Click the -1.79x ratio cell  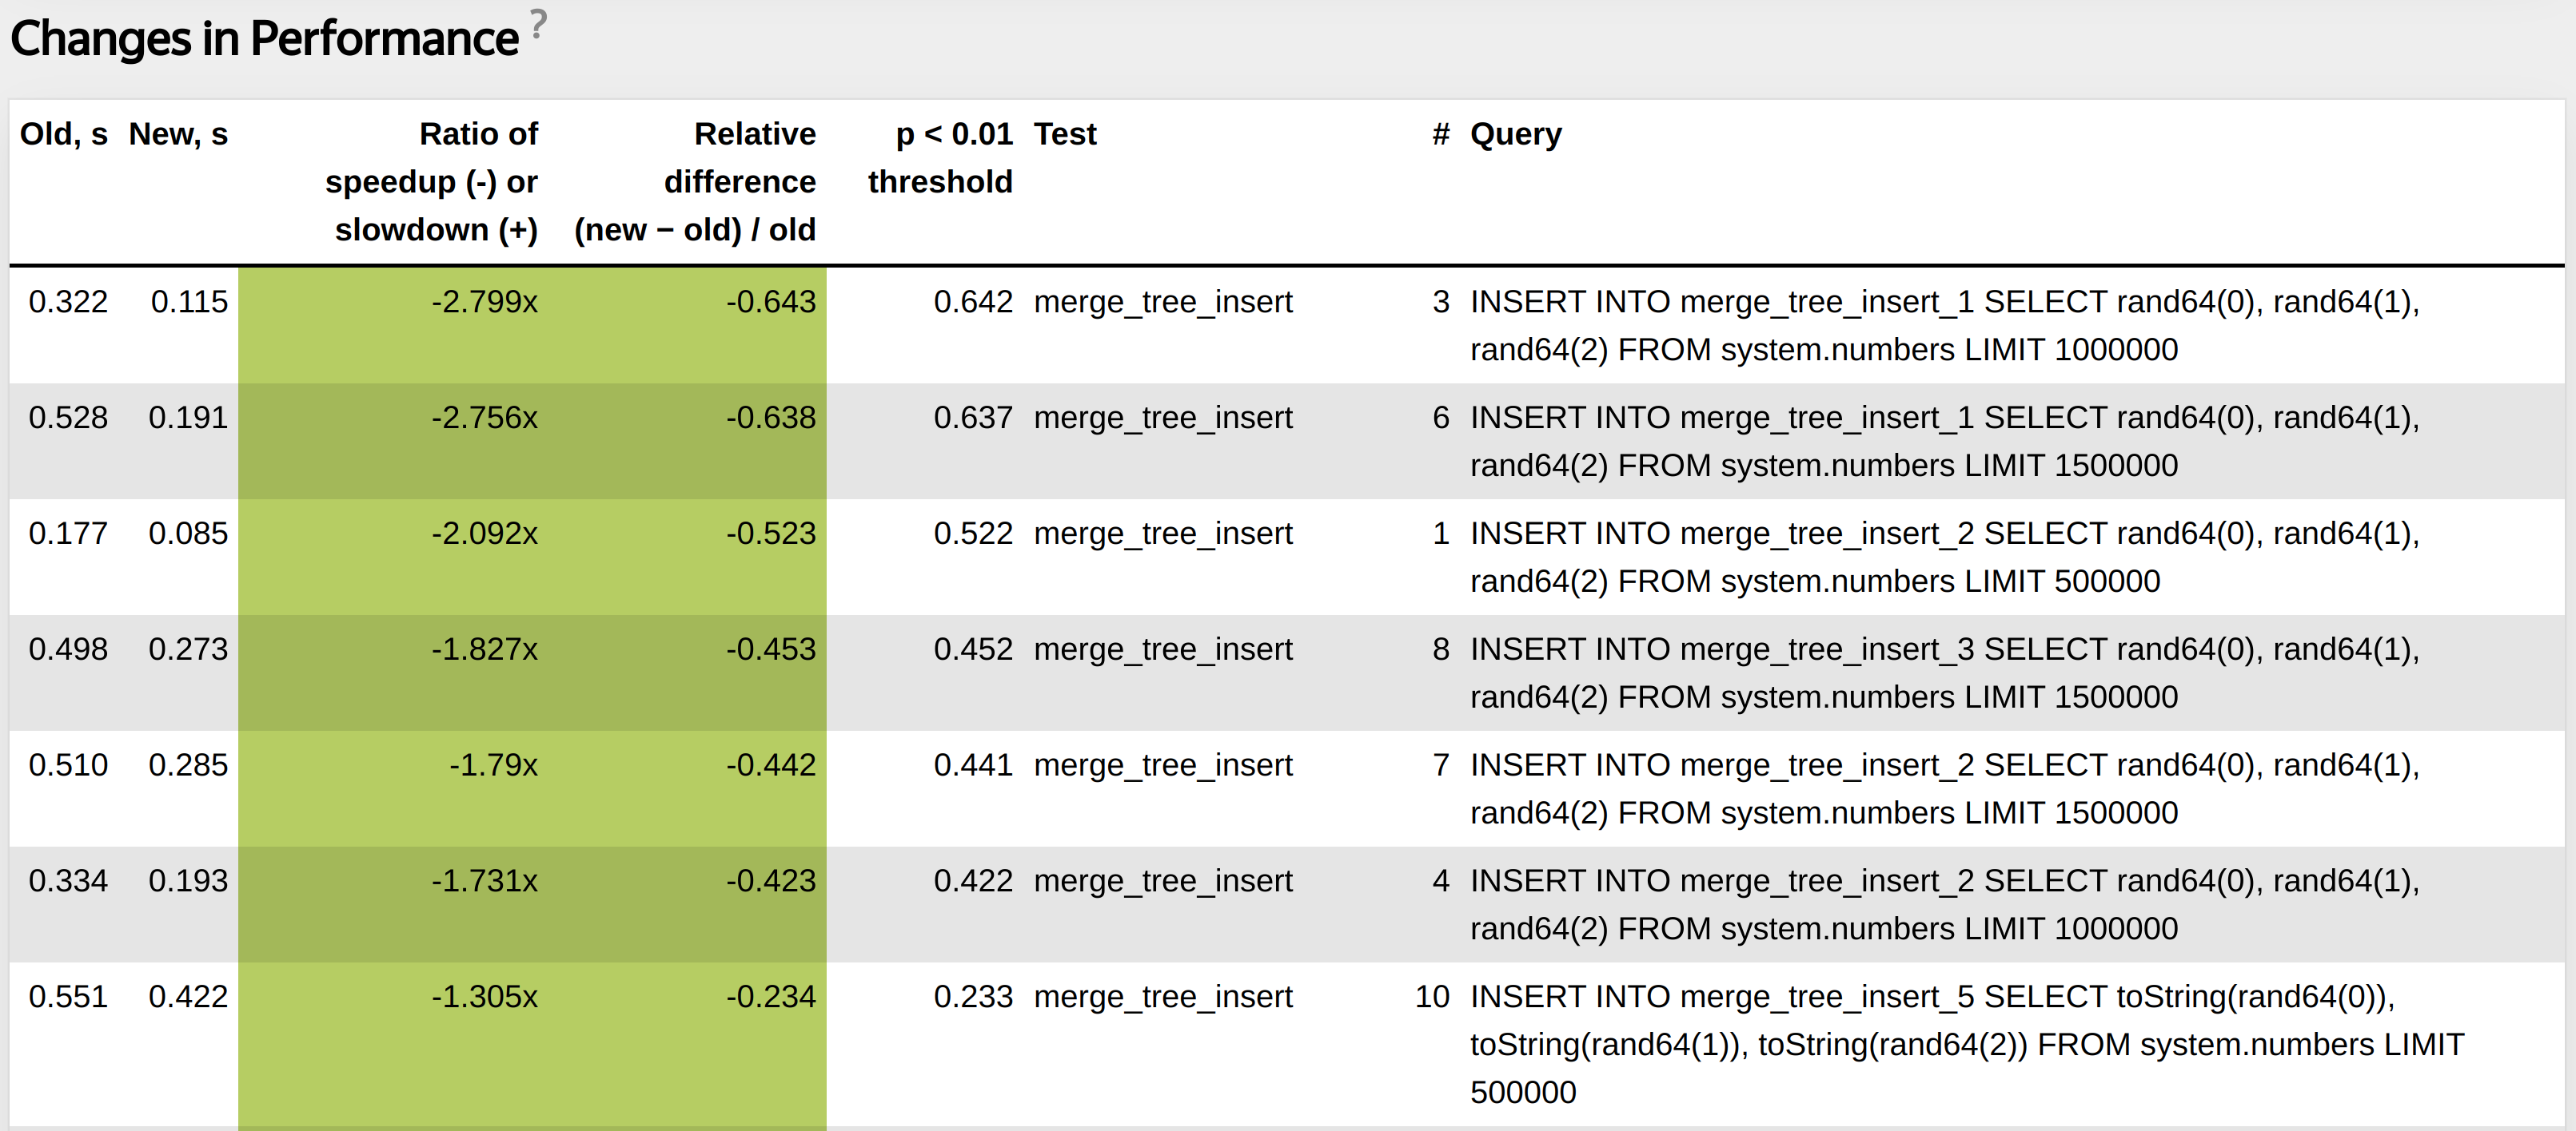pos(493,765)
